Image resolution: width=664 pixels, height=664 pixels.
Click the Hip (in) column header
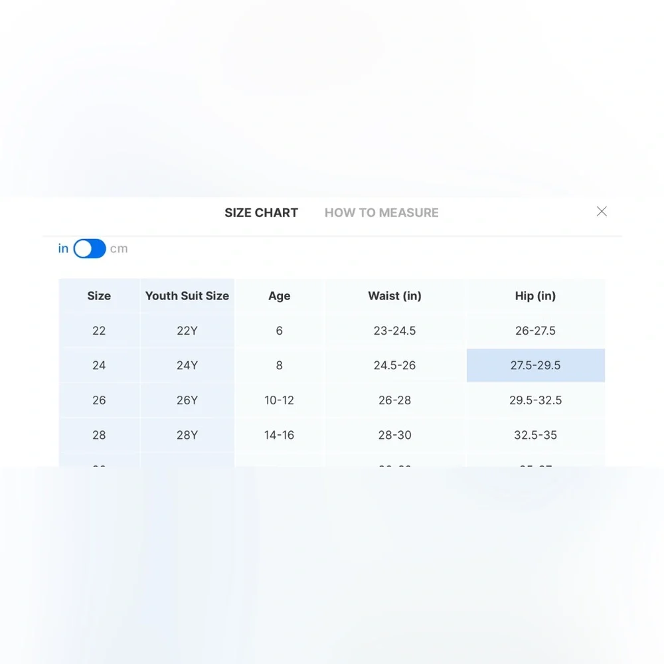pyautogui.click(x=535, y=295)
